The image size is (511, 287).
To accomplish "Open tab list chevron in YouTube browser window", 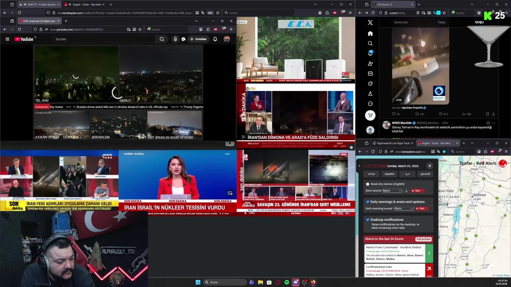I will point(196,21).
